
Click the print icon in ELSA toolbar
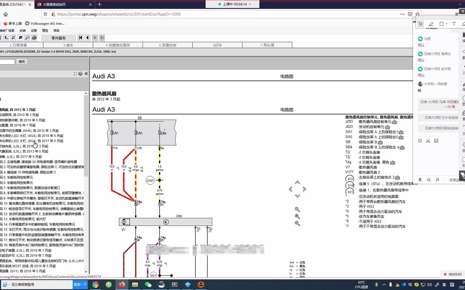click(x=34, y=38)
